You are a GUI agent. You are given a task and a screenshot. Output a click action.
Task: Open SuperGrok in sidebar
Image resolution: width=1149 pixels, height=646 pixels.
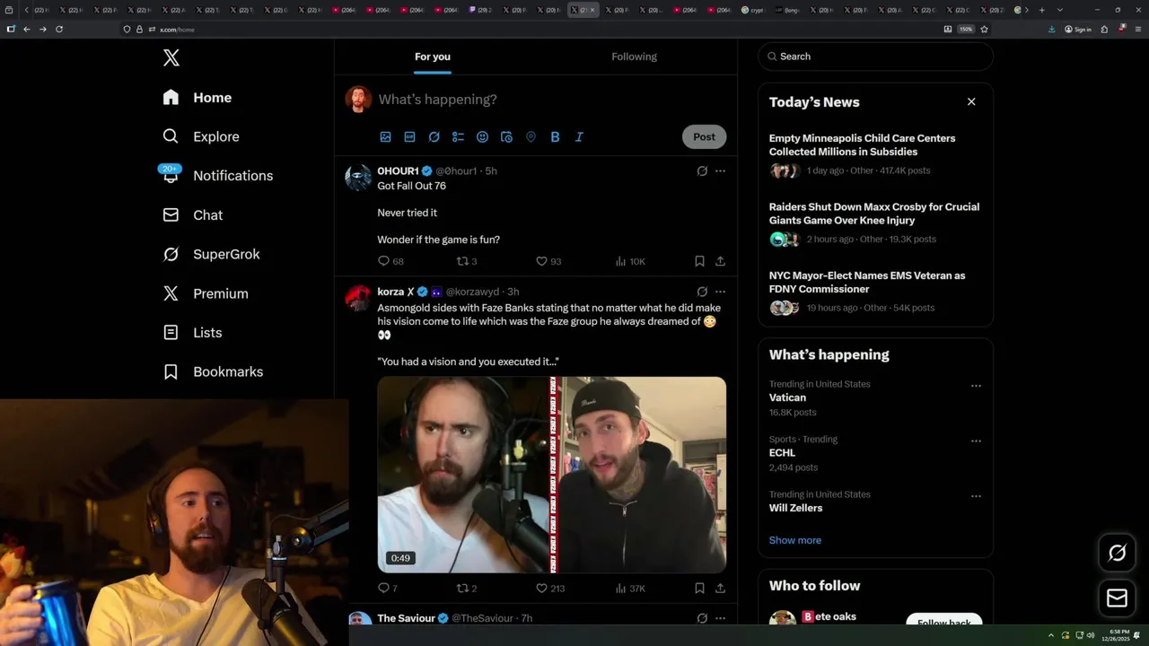point(211,254)
